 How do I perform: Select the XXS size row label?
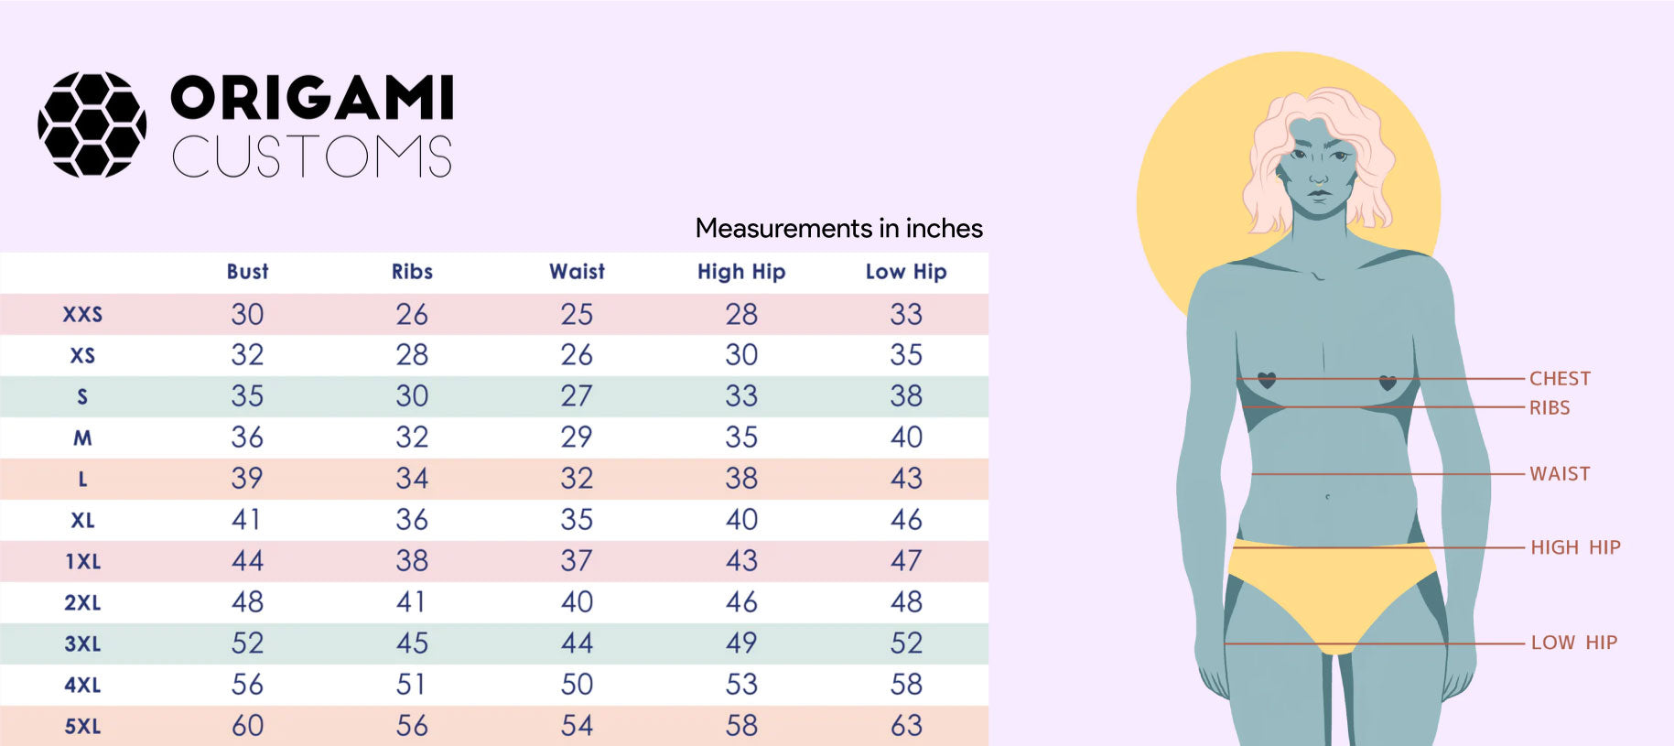coord(82,315)
